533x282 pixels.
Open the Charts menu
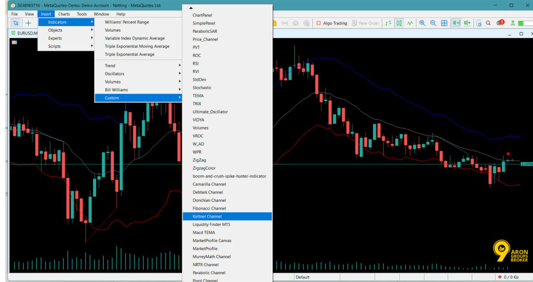coord(64,14)
